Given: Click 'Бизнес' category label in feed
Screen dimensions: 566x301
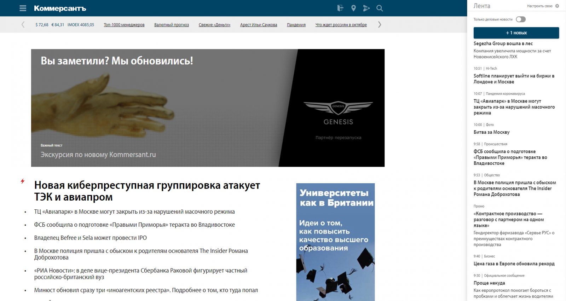Looking at the screenshot, I should click(489, 256).
